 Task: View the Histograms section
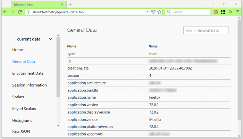point(22,121)
